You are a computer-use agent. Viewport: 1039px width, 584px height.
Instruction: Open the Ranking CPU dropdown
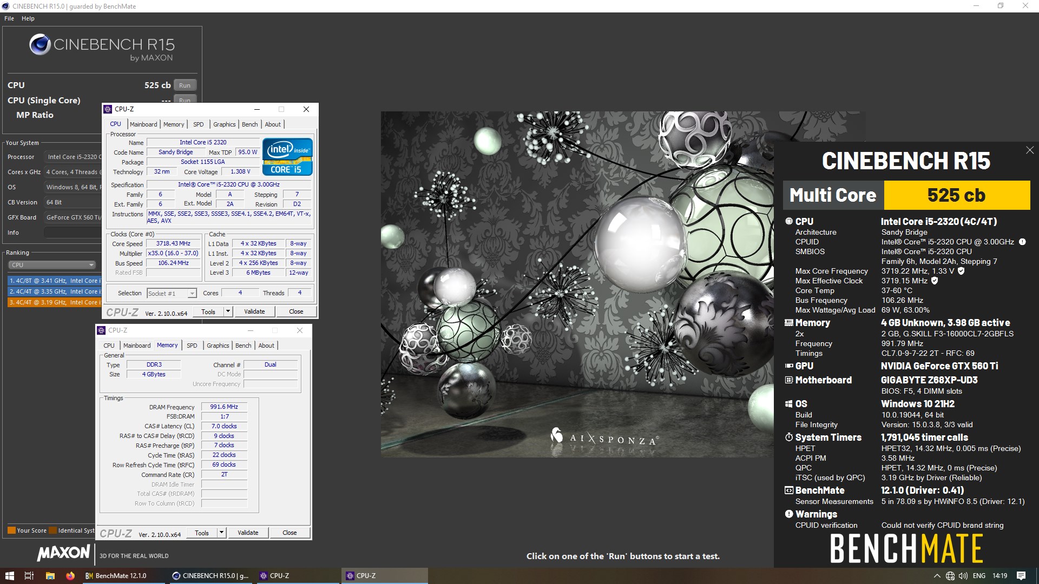(x=52, y=265)
